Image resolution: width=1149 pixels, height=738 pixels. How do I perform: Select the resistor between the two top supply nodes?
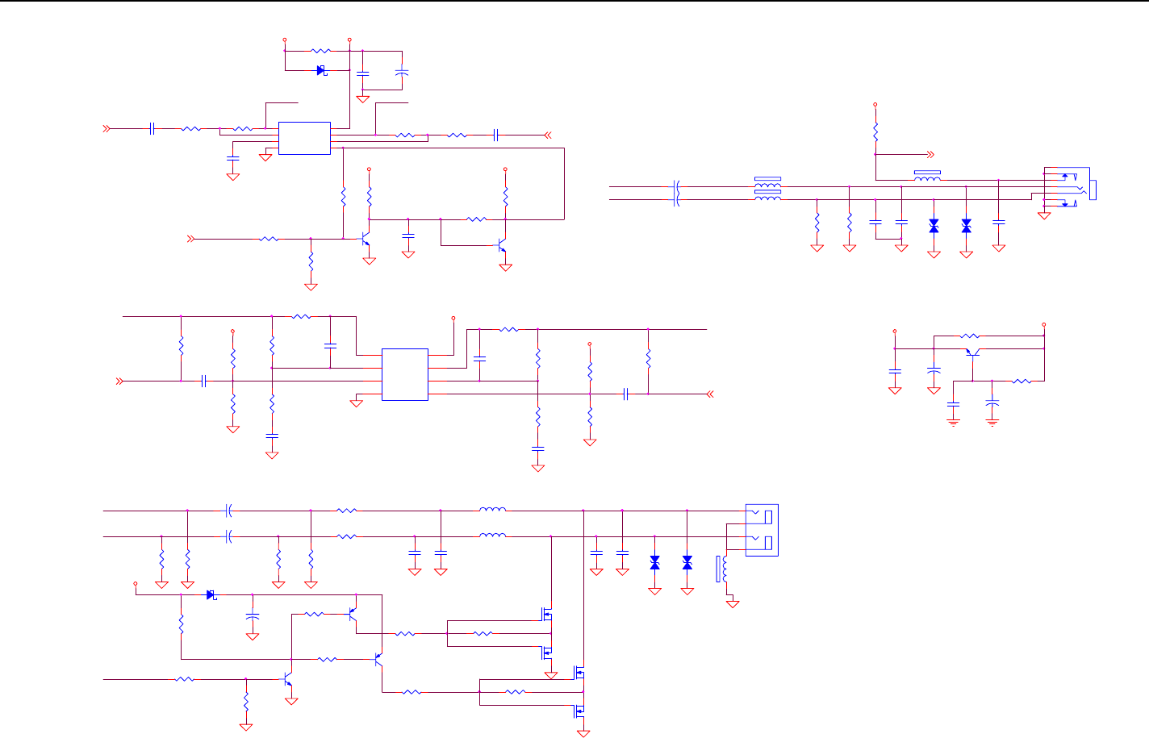pyautogui.click(x=321, y=51)
